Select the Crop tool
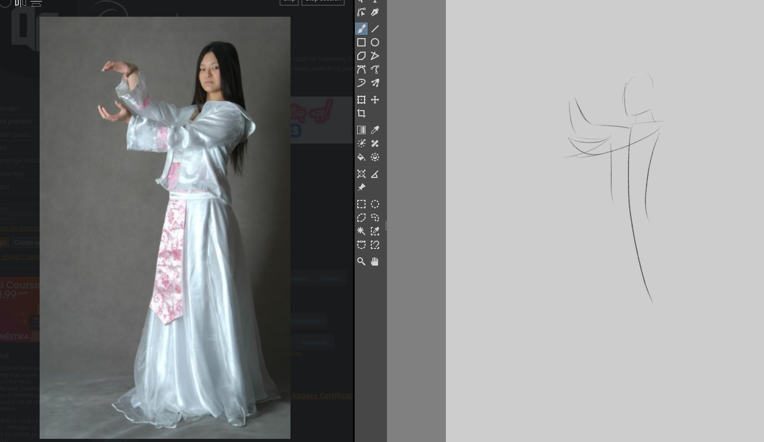Screen dimensions: 764x442 point(361,113)
